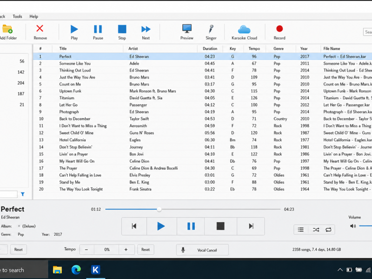Viewport: 372px width, 279px height.
Task: Select the song Uptown Funk
Action: coord(70,91)
